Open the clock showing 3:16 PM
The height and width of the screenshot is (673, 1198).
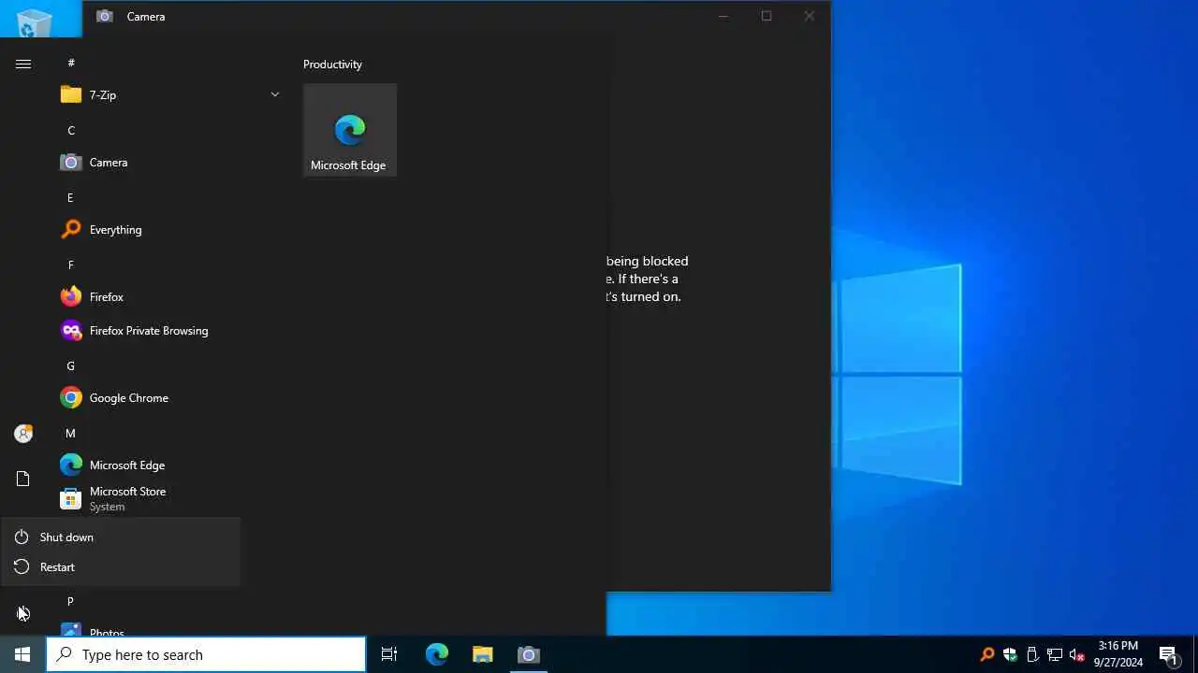coord(1118,654)
